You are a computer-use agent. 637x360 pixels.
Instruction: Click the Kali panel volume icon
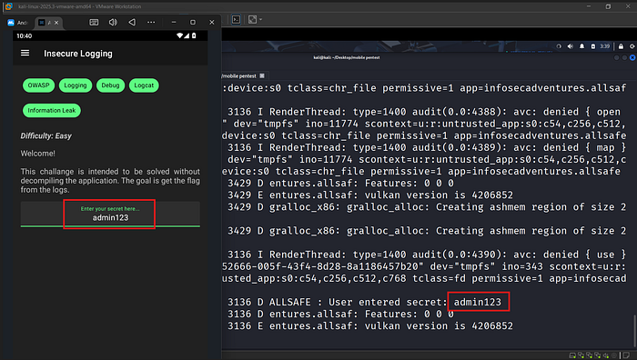point(570,46)
